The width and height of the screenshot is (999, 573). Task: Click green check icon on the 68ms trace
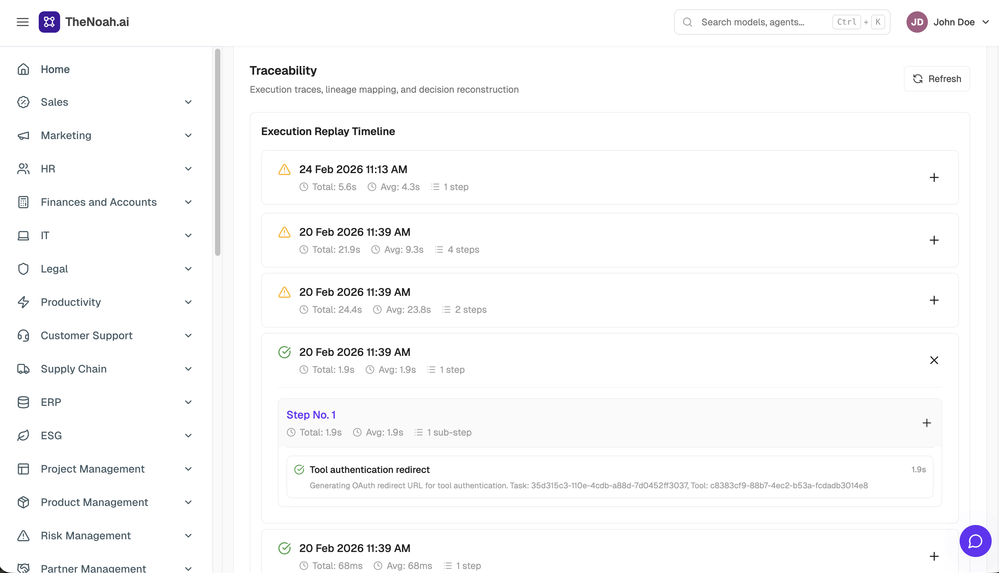click(284, 548)
